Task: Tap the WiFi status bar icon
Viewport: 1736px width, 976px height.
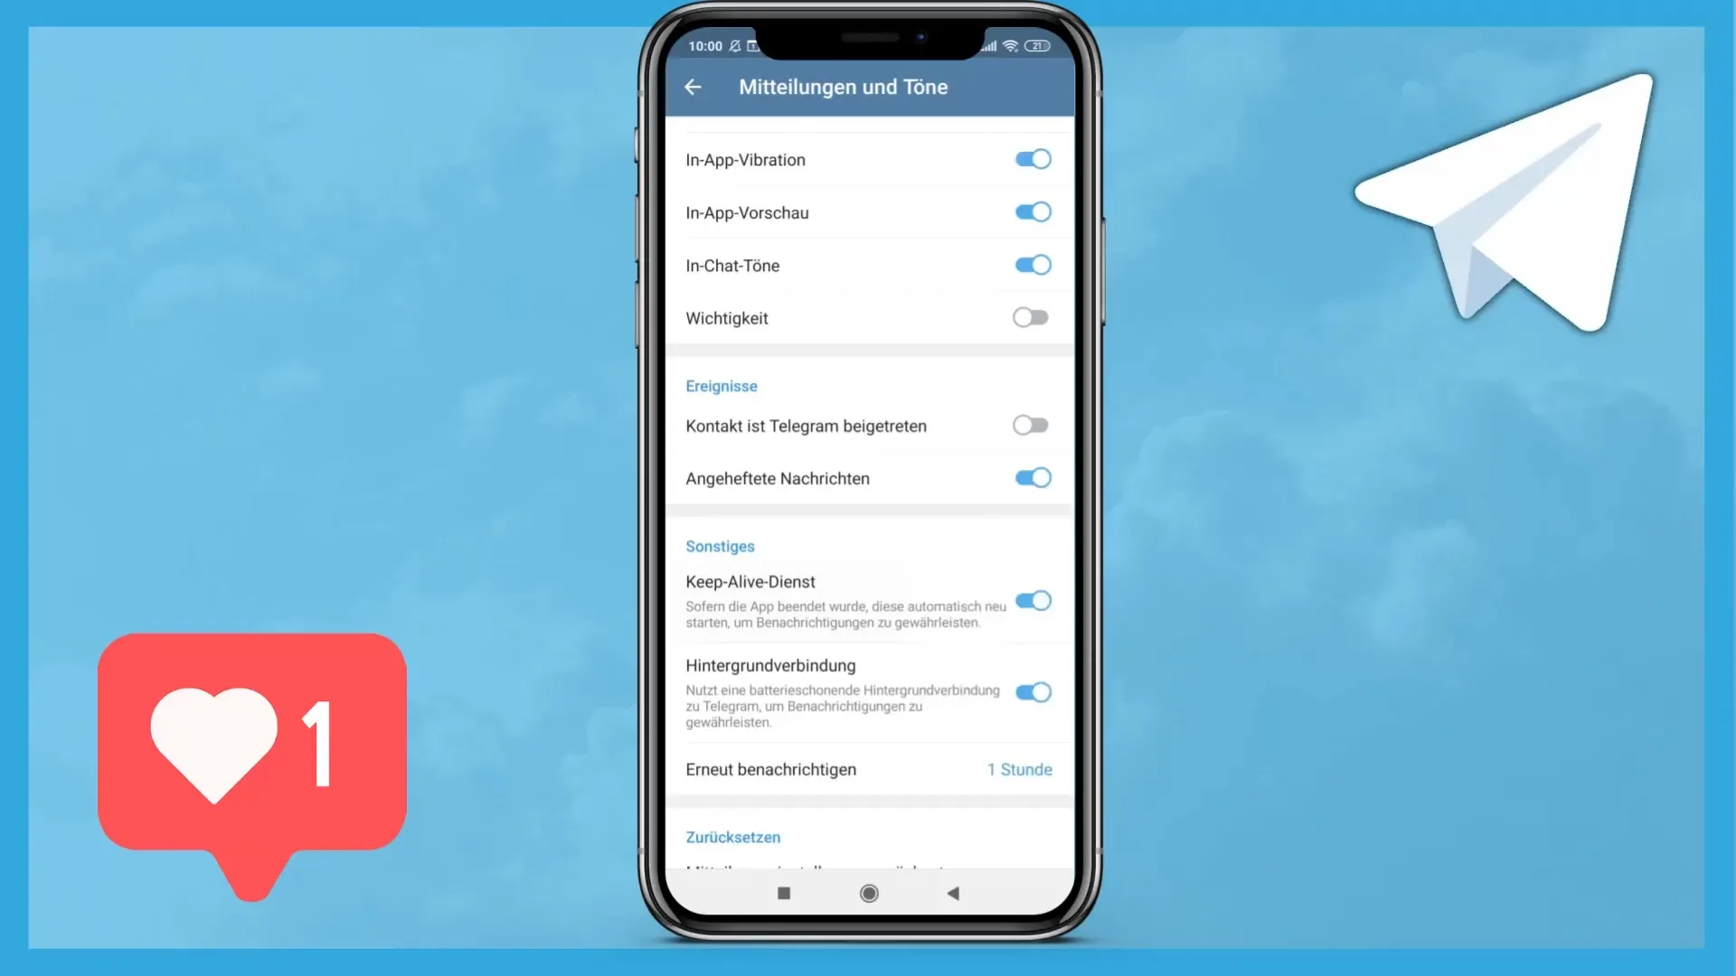Action: pyautogui.click(x=1013, y=45)
